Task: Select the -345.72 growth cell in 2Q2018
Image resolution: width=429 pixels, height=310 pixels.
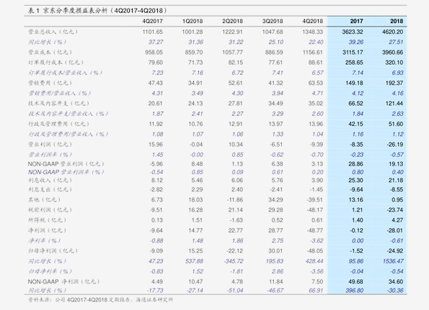Action: (234, 261)
